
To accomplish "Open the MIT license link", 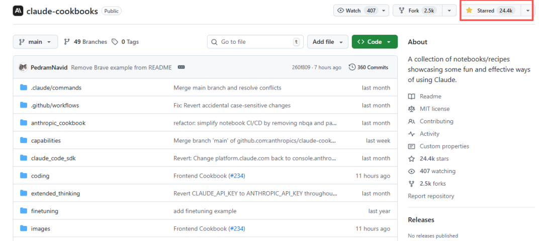I will coord(434,109).
